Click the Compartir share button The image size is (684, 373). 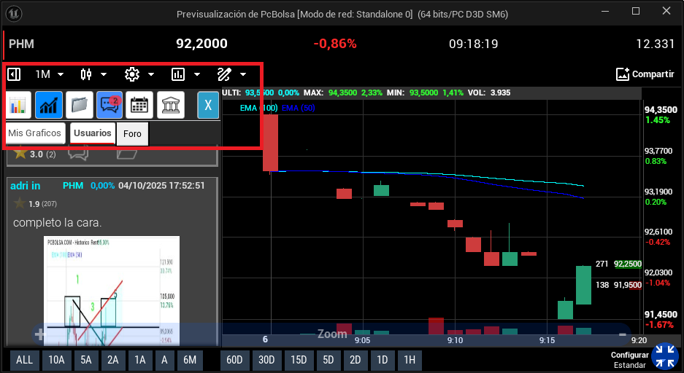coord(645,74)
